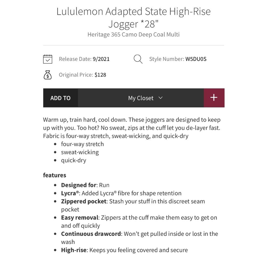Click the features heading
The height and width of the screenshot is (259, 259).
[54, 175]
